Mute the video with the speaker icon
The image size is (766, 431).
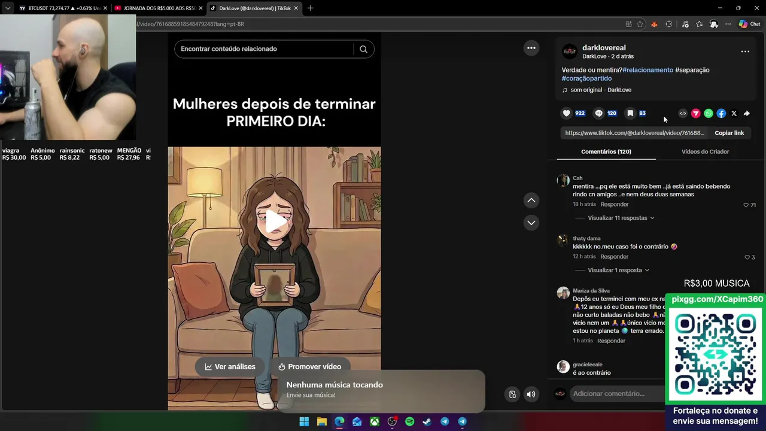coord(531,394)
